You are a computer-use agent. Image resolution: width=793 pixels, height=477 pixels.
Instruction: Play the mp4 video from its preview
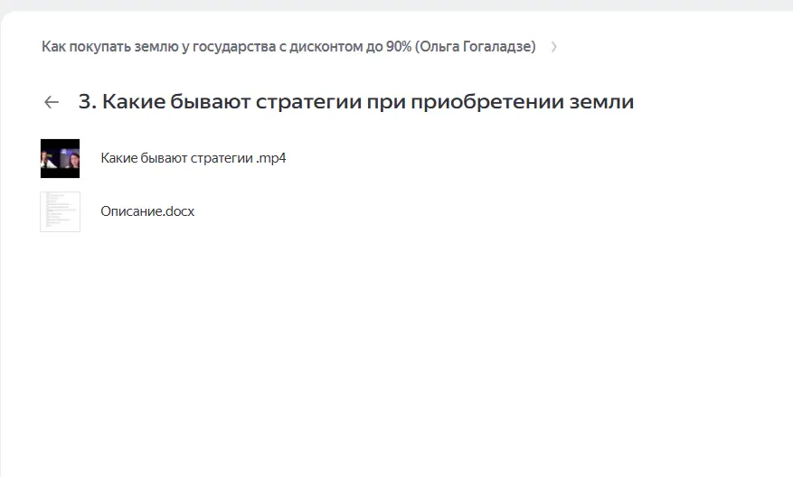pos(60,158)
